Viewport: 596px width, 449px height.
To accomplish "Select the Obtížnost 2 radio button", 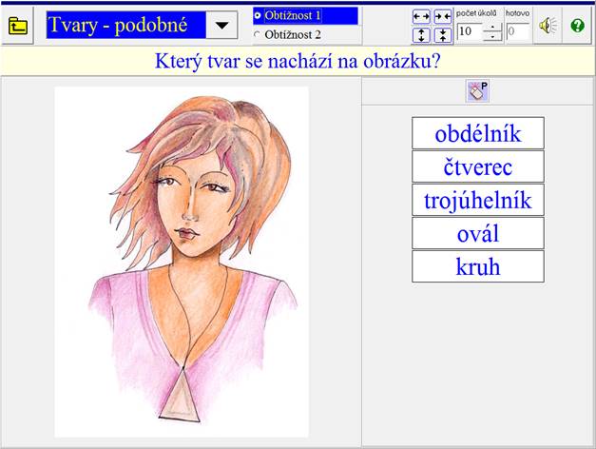I will pyautogui.click(x=258, y=34).
